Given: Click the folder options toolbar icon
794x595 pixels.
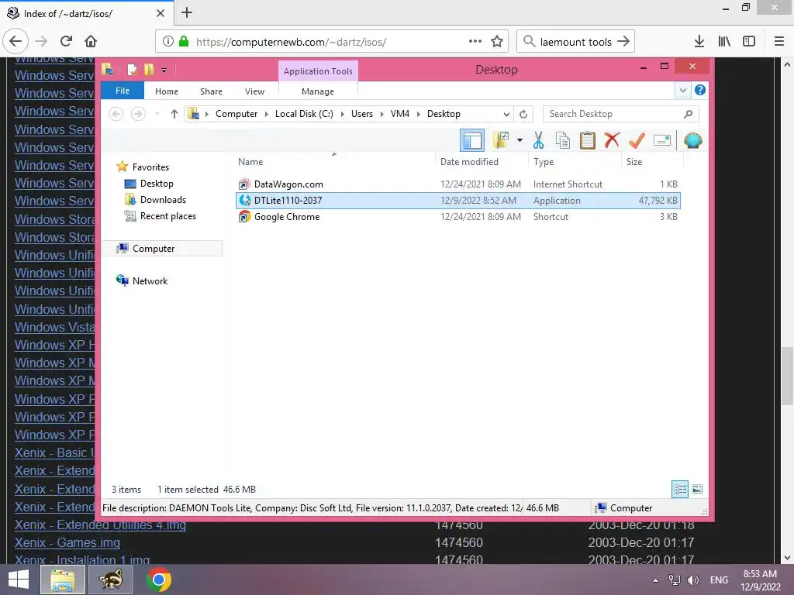Looking at the screenshot, I should click(502, 140).
